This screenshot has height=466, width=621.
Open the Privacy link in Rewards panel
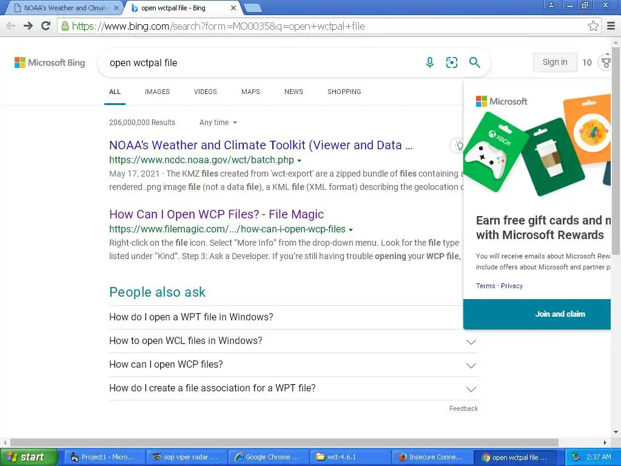(x=512, y=286)
